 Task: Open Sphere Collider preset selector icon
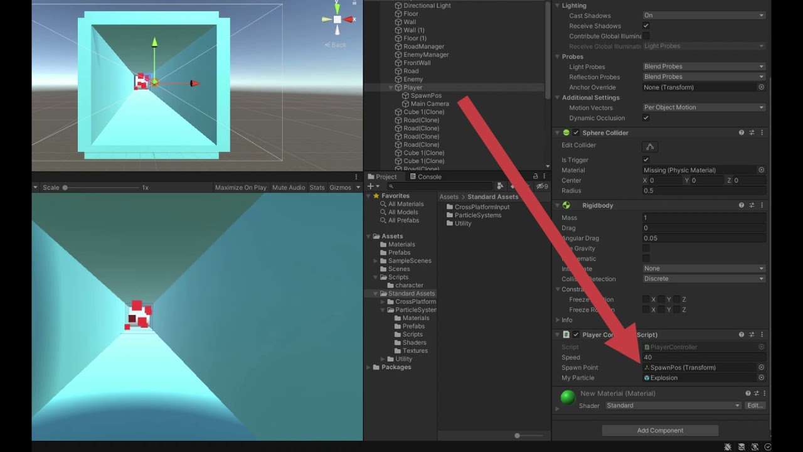752,133
